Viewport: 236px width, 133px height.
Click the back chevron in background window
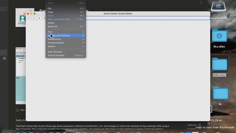point(14,2)
